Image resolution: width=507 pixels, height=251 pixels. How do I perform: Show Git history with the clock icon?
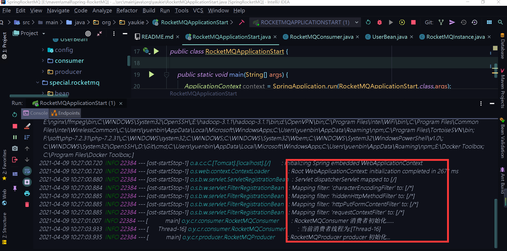pyautogui.click(x=463, y=22)
